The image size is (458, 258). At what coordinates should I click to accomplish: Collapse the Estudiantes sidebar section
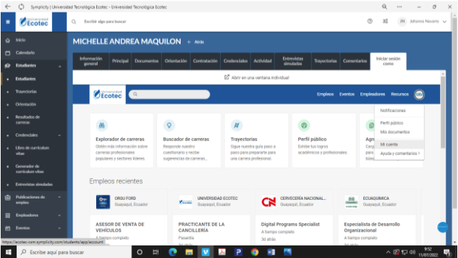point(60,66)
